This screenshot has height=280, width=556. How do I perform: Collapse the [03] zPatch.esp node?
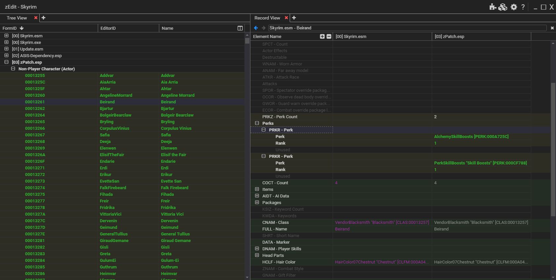tap(6, 62)
